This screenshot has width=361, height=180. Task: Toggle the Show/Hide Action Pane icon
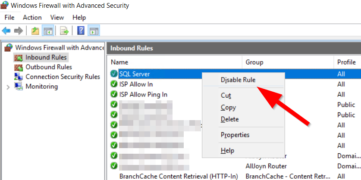pyautogui.click(x=94, y=31)
